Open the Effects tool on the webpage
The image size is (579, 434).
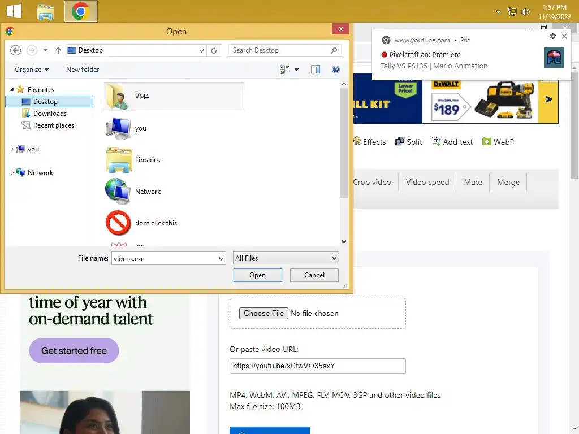370,142
